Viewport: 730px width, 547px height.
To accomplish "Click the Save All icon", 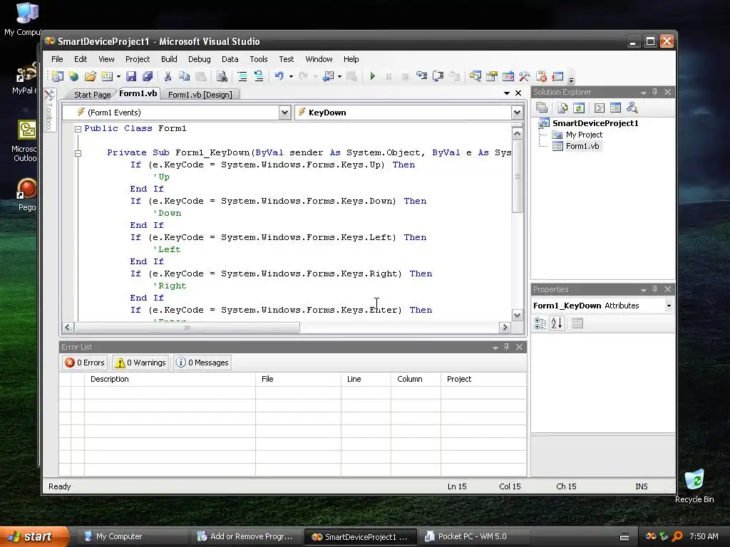I will (x=148, y=76).
